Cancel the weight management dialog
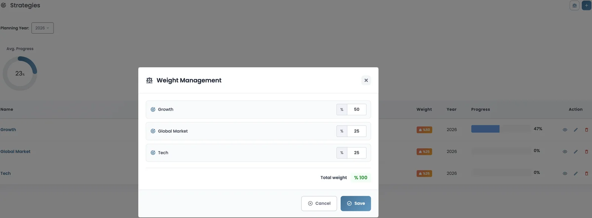This screenshot has height=218, width=592. pos(319,203)
